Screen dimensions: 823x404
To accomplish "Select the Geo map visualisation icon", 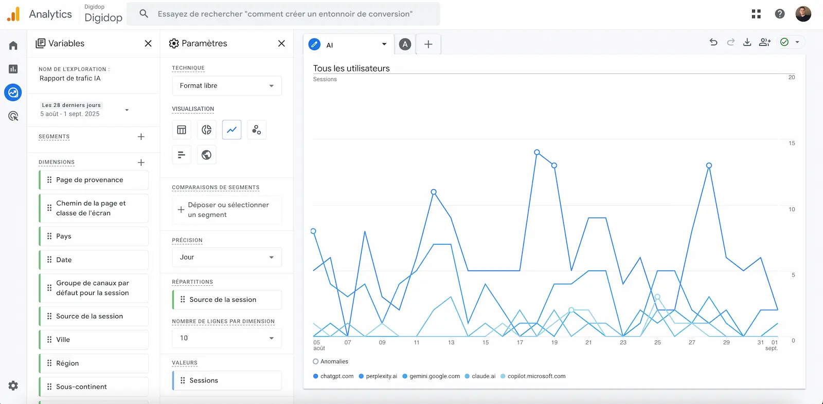I will pos(206,155).
